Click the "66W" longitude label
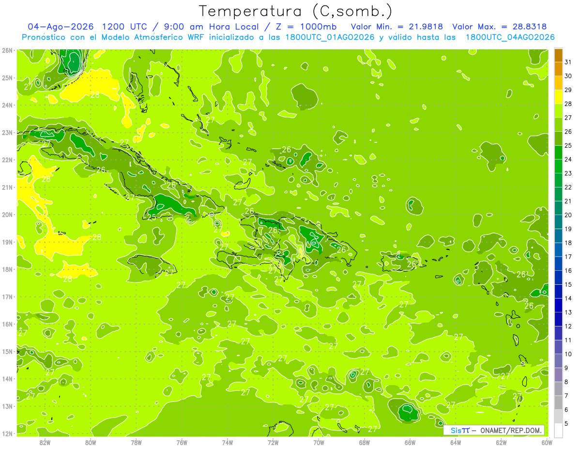The image size is (581, 449). [x=410, y=442]
